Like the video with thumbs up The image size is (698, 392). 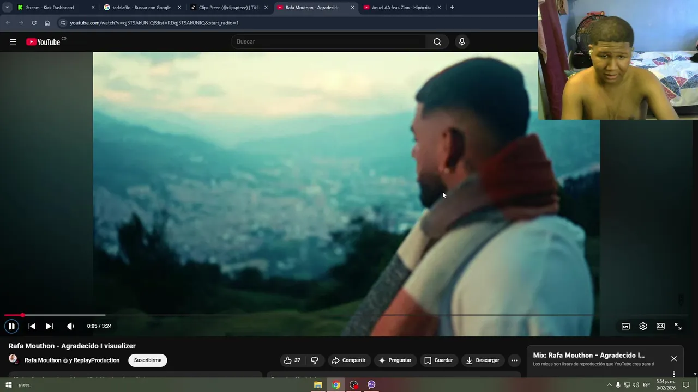point(292,360)
